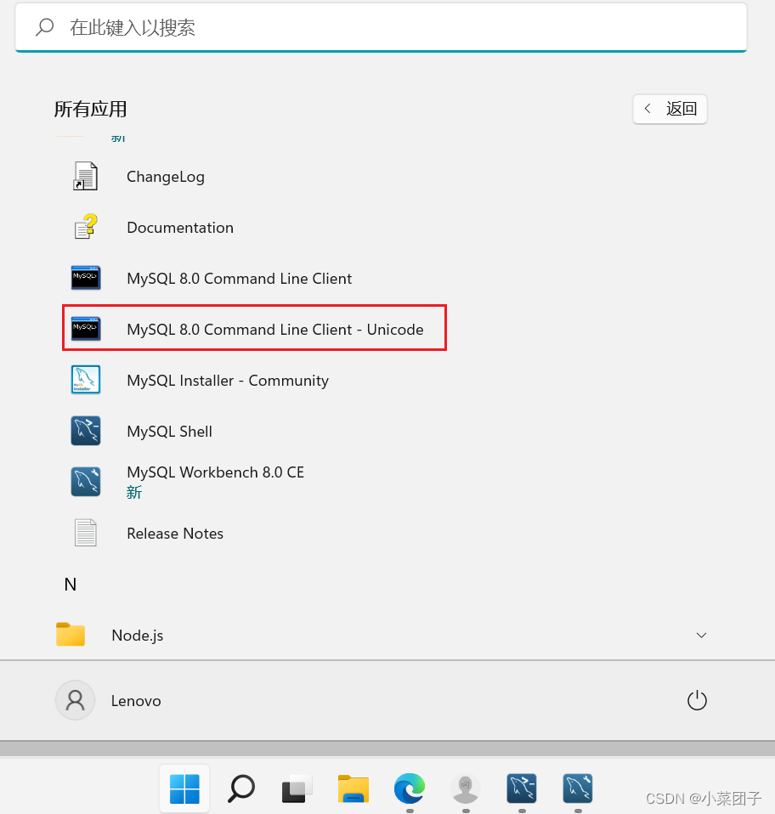Select MySQL Installer - Community label
This screenshot has height=814, width=775.
[x=228, y=380]
